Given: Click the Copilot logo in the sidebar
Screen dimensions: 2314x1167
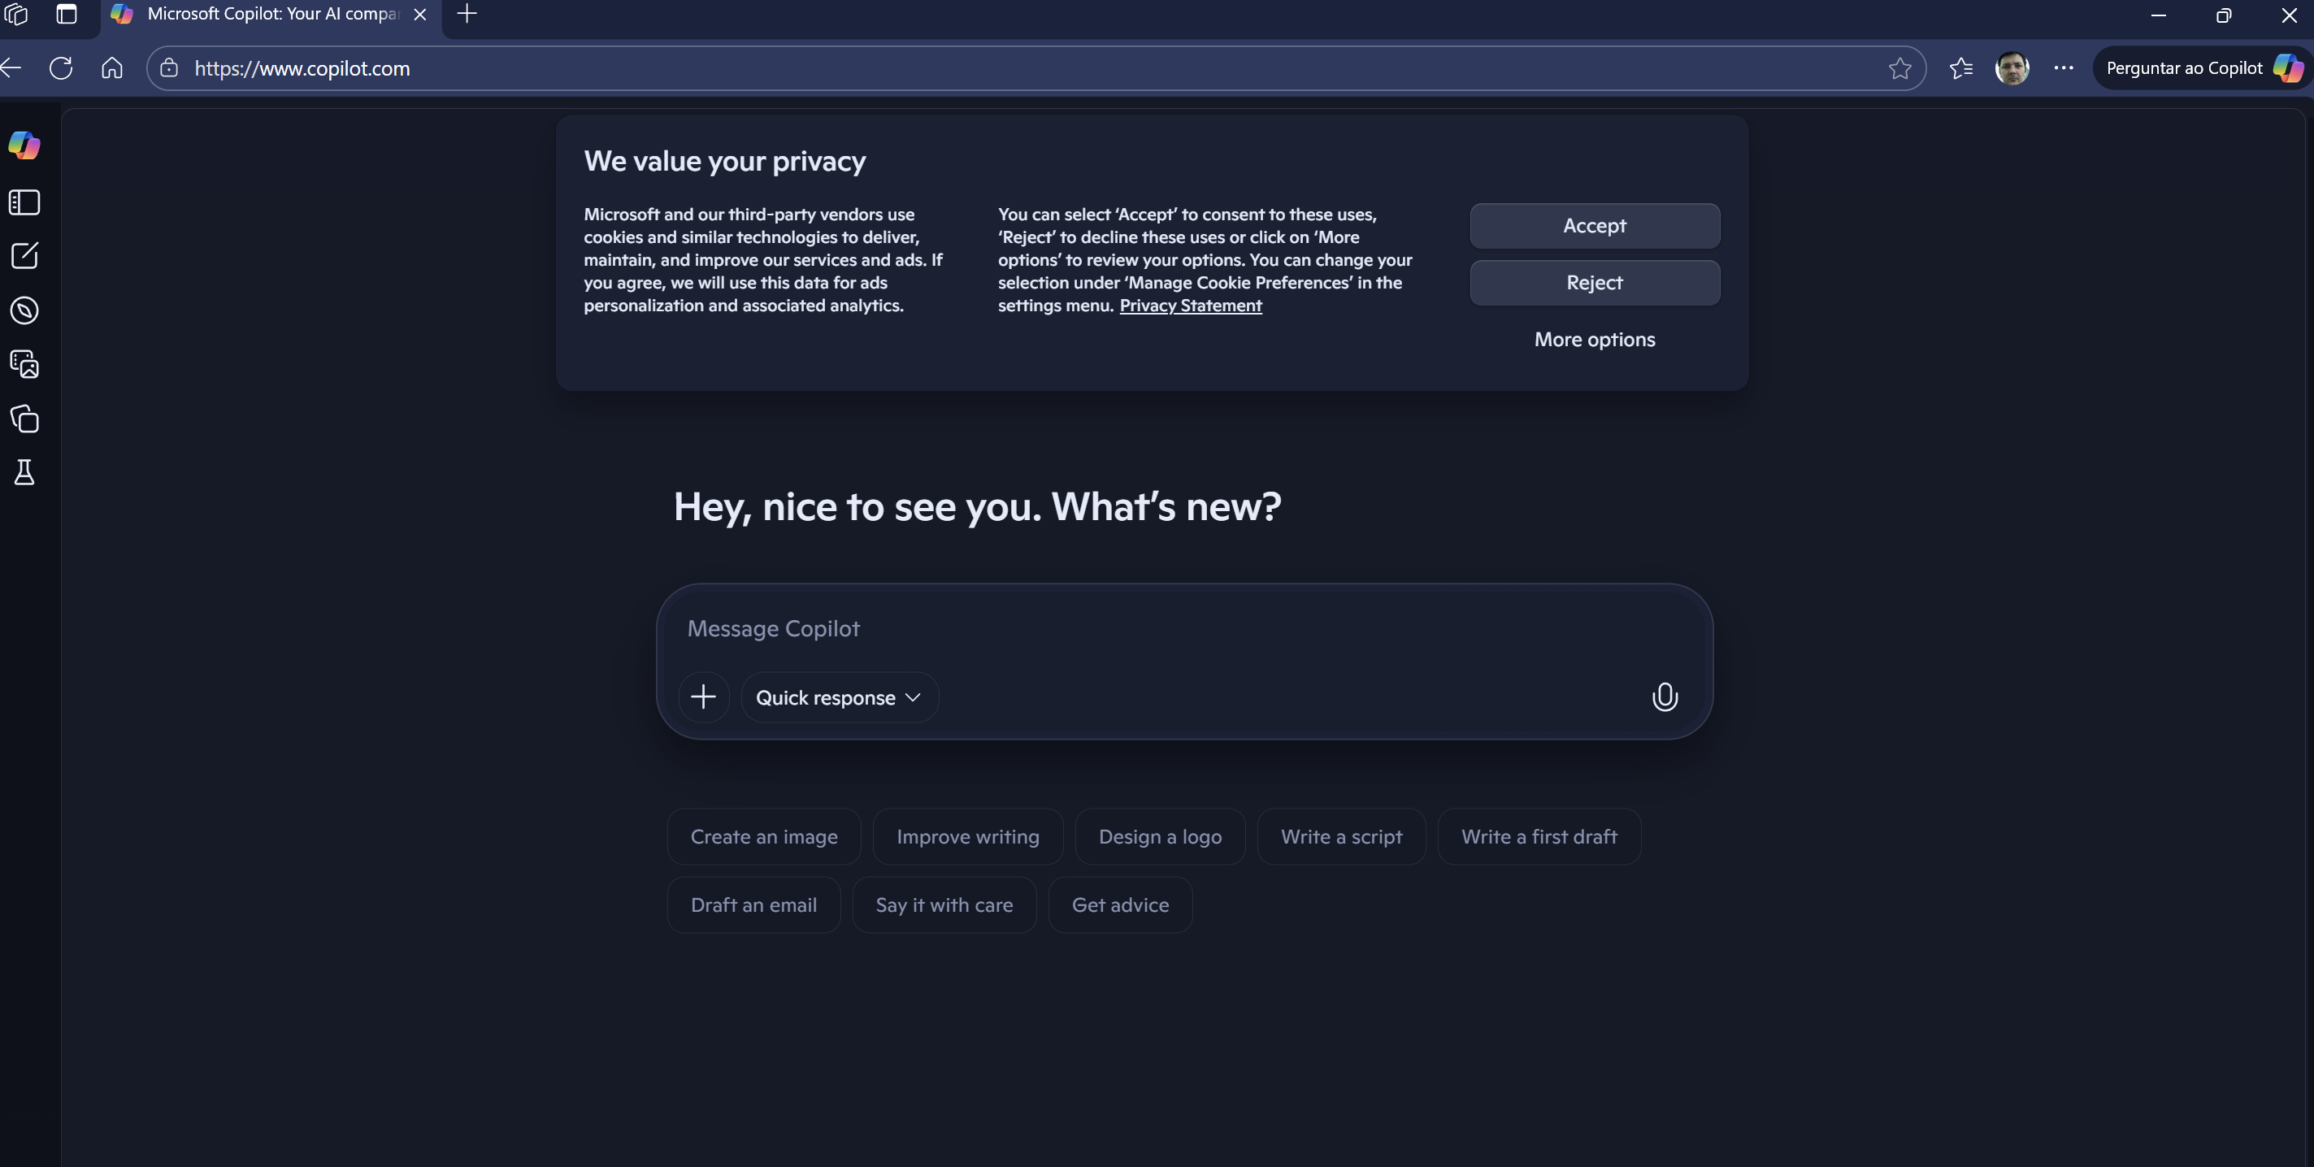Looking at the screenshot, I should coord(24,145).
